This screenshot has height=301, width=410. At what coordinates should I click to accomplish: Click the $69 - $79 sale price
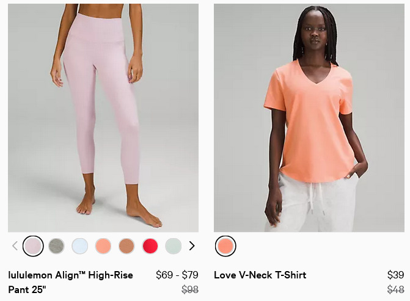click(x=177, y=275)
